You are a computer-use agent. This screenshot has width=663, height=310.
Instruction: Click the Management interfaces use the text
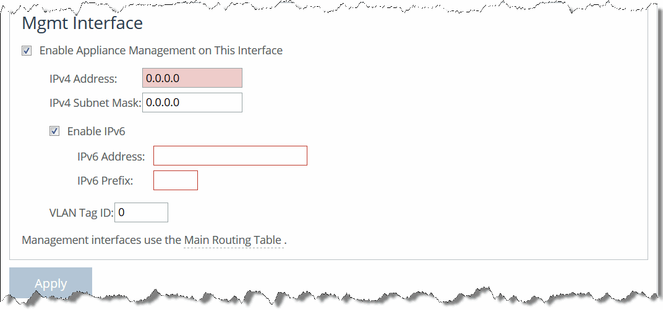click(101, 240)
